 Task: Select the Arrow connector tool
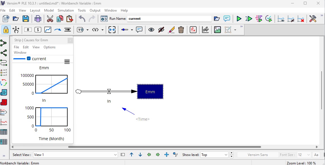click(x=58, y=30)
